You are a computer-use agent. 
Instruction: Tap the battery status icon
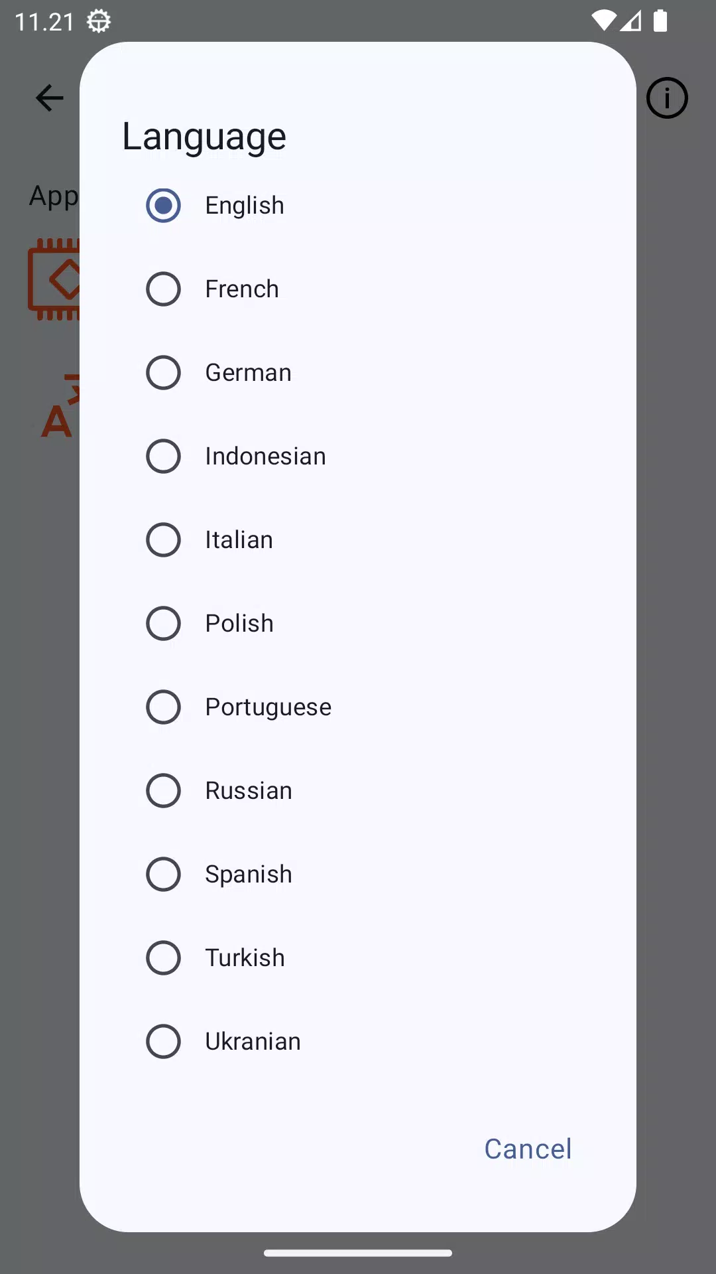click(660, 21)
